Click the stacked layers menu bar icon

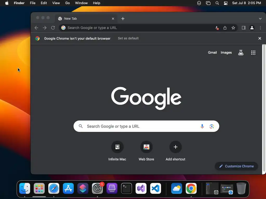(x=199, y=3)
